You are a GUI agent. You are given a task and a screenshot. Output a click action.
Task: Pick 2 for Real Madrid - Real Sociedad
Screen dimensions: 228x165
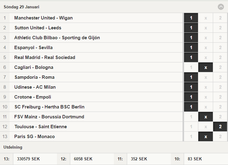[220, 57]
